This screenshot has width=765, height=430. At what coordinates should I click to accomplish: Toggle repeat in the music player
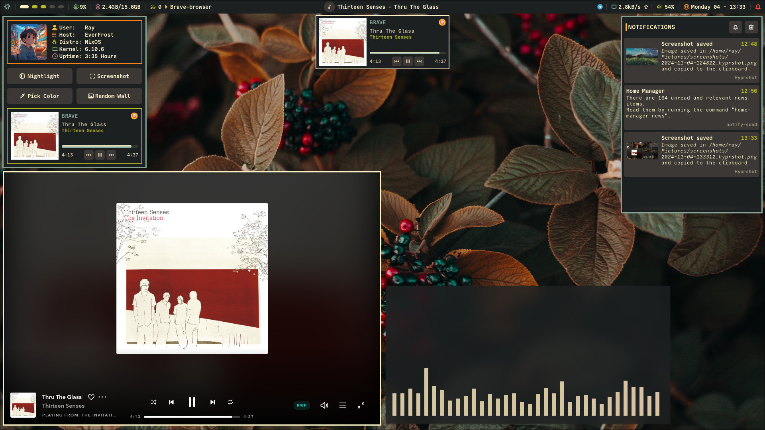pos(230,402)
